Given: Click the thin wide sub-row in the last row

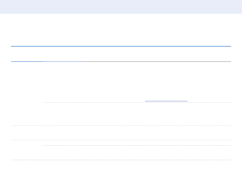Looking at the screenshot, I should (x=158, y=143).
